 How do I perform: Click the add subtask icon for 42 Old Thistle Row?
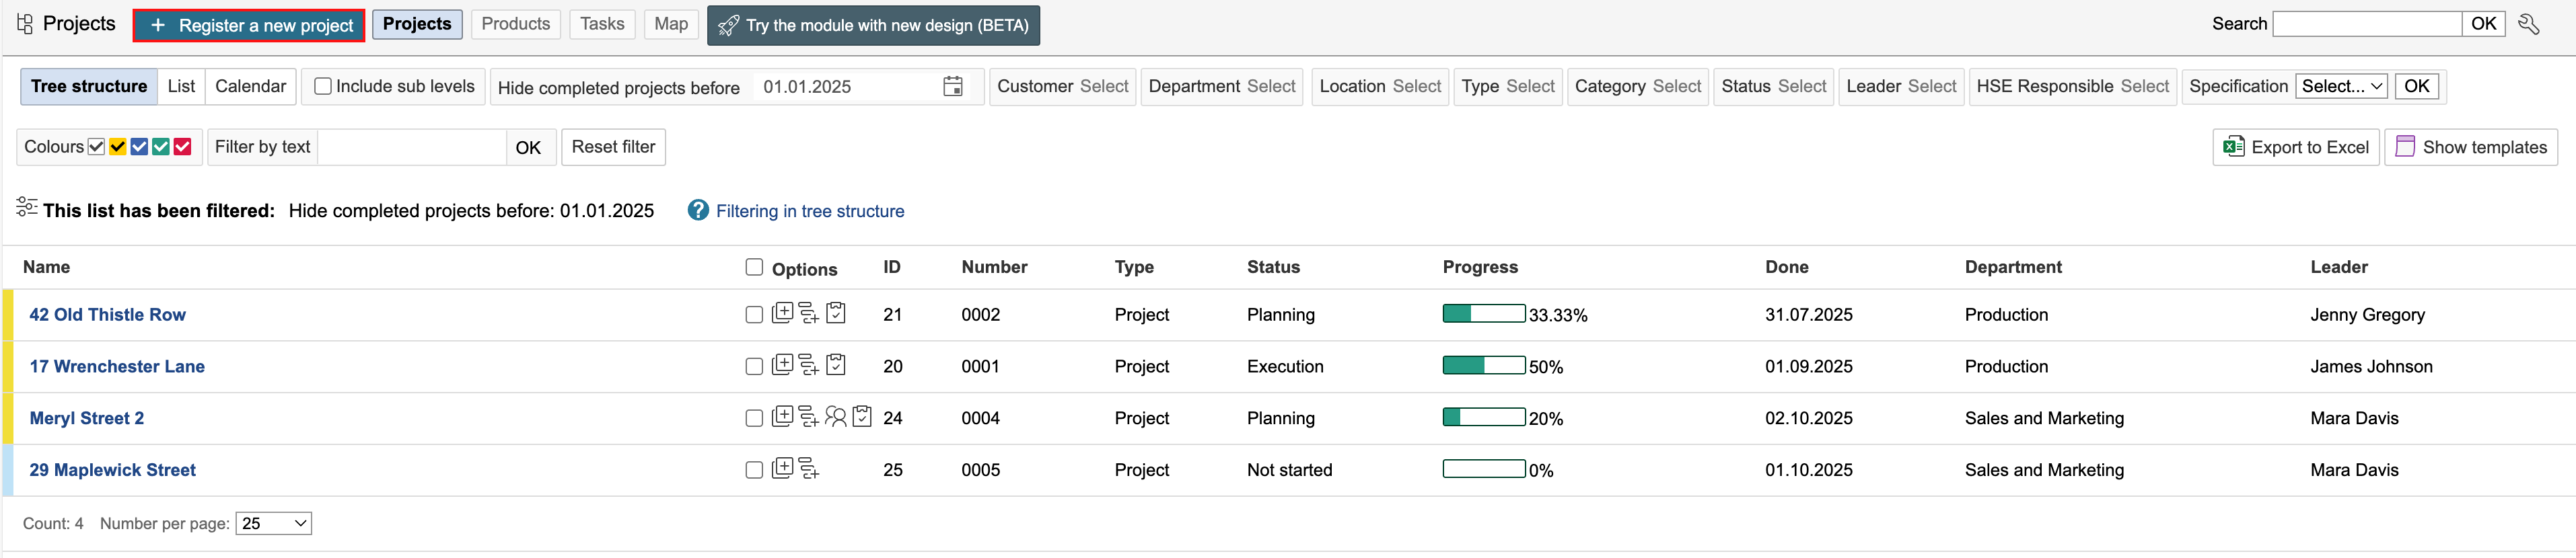(808, 313)
